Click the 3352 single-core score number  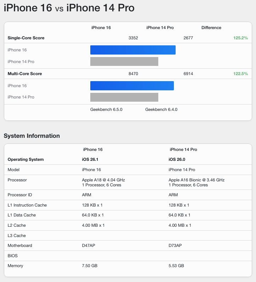coord(133,38)
